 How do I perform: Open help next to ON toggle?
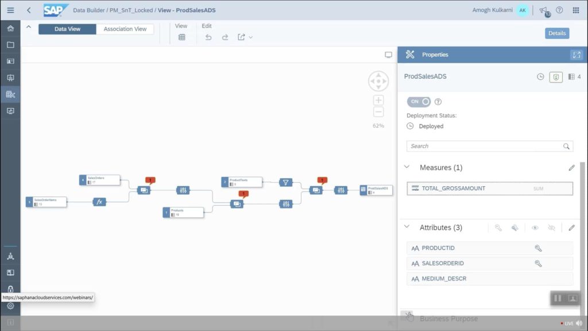[x=438, y=102]
